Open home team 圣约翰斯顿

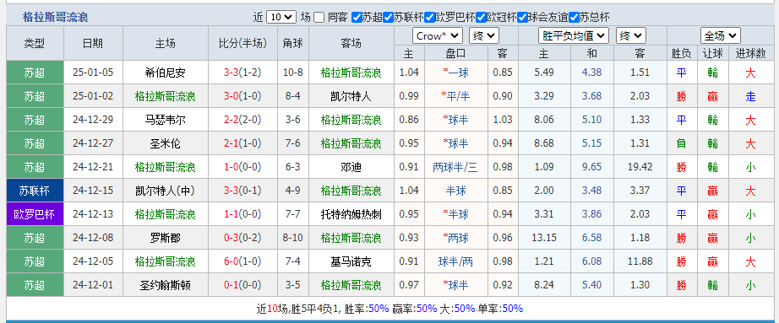[166, 285]
